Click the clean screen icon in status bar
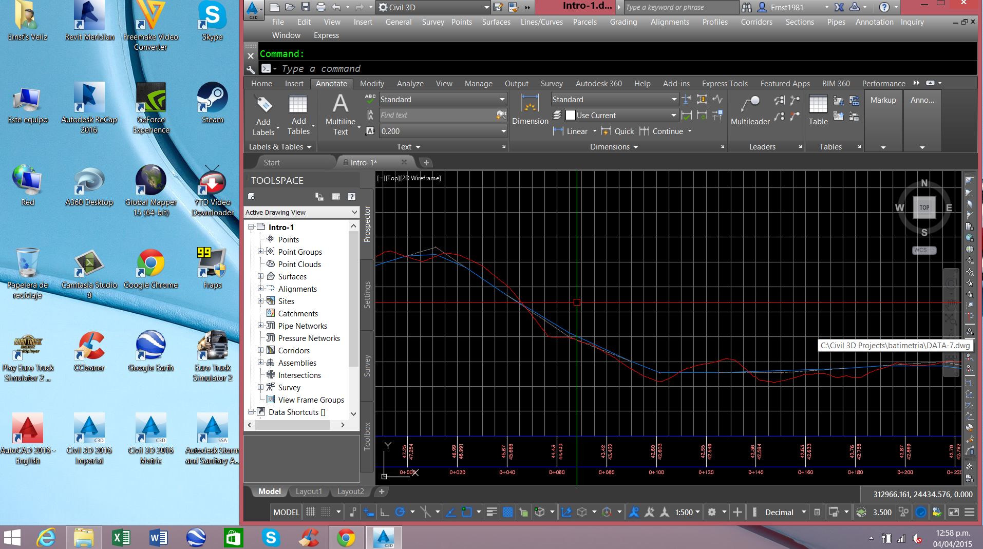The height and width of the screenshot is (549, 983). pyautogui.click(x=953, y=512)
